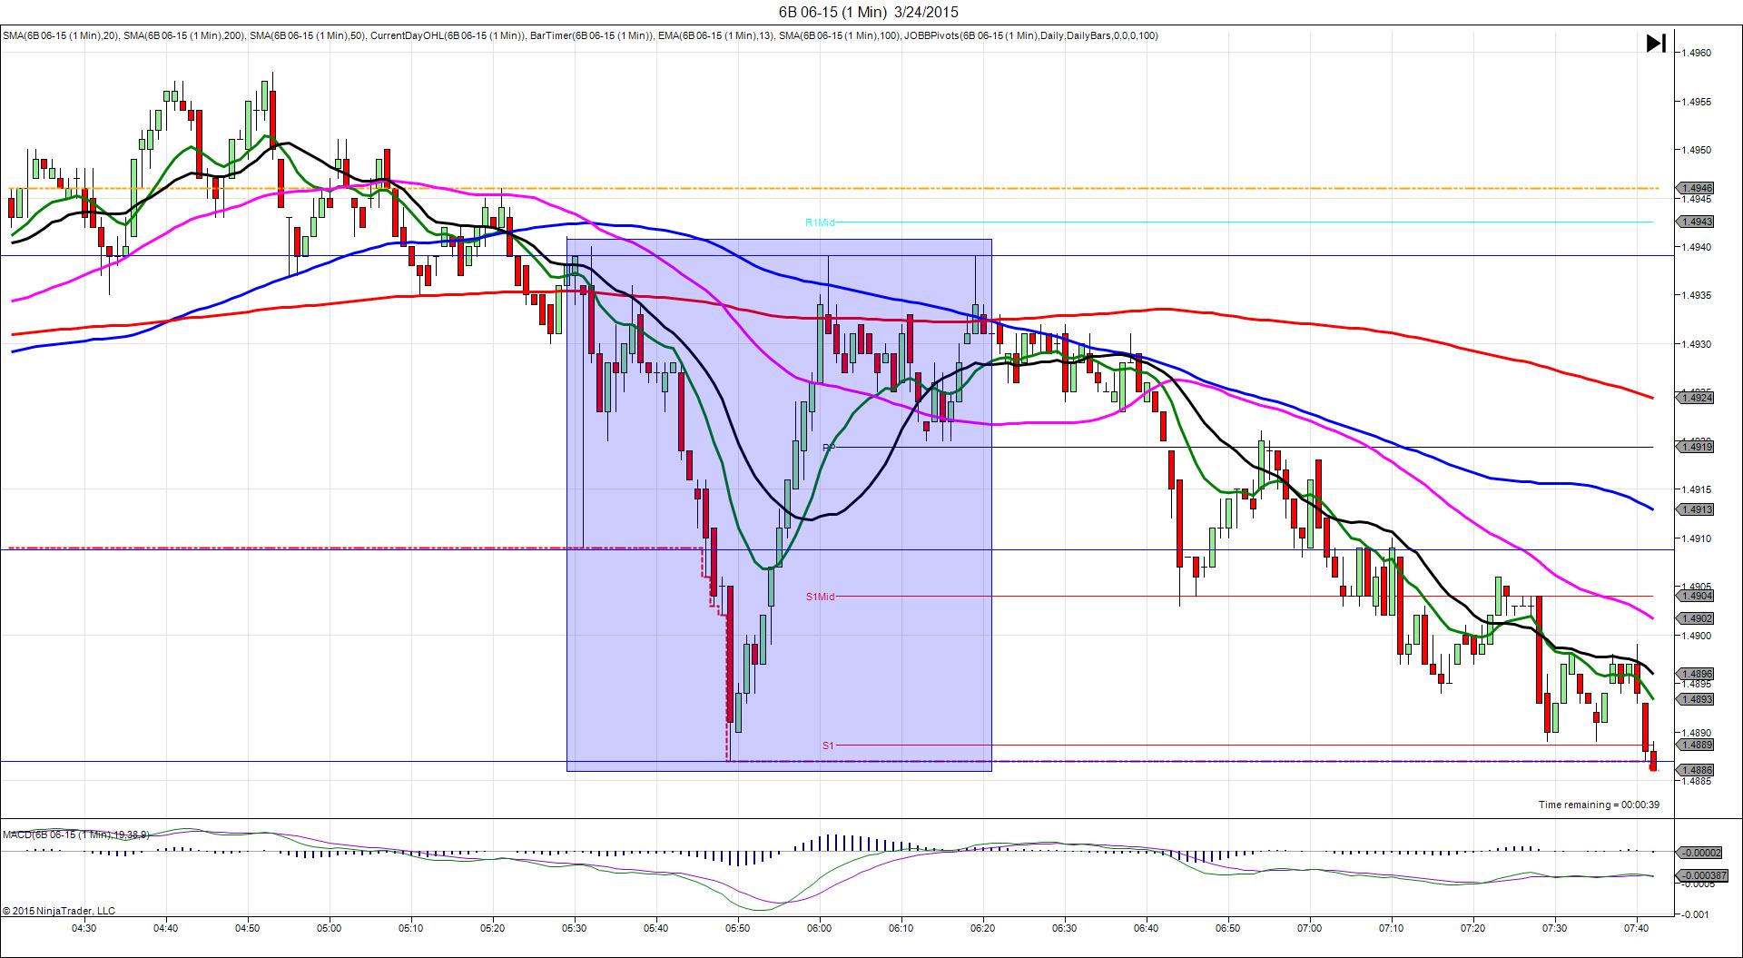Click the MACD indicator label
Image resolution: width=1743 pixels, height=958 pixels.
click(x=75, y=835)
